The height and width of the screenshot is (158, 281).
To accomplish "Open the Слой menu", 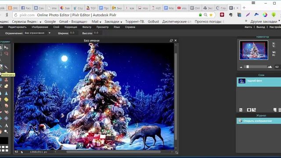I will point(56,27).
